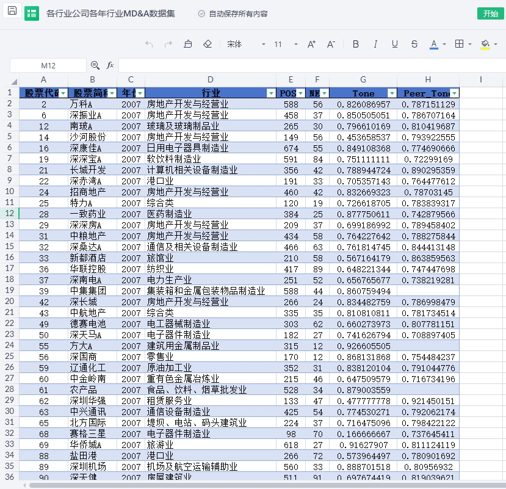Click cell containing 万科A
This screenshot has width=506, height=489.
92,104
